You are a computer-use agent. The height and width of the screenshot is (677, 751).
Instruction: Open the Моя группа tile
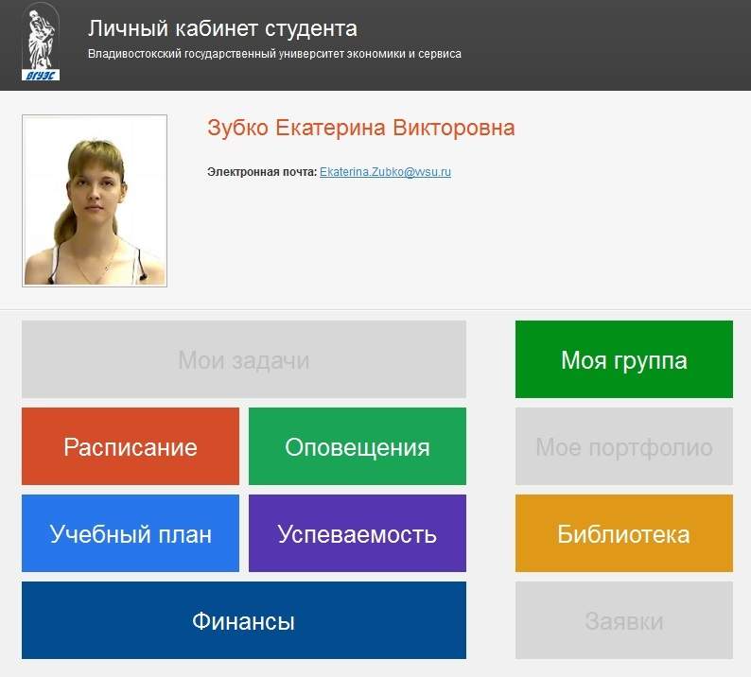pos(624,359)
